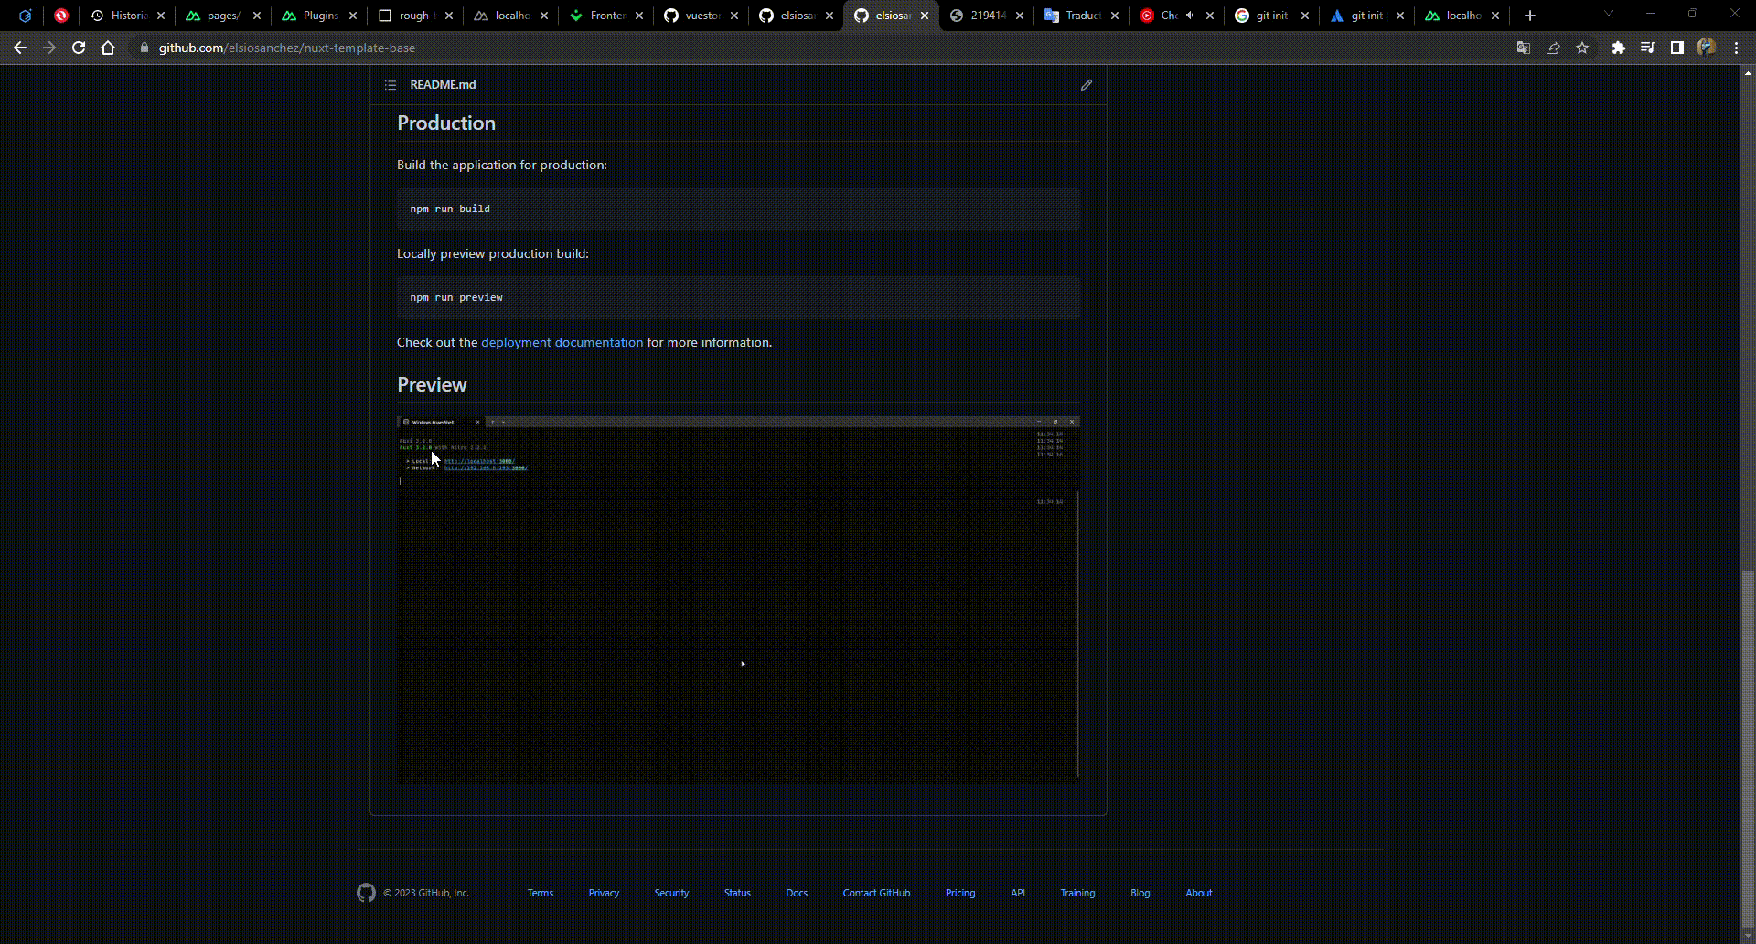The image size is (1756, 944).
Task: Open the deployment documentation link
Action: click(561, 342)
